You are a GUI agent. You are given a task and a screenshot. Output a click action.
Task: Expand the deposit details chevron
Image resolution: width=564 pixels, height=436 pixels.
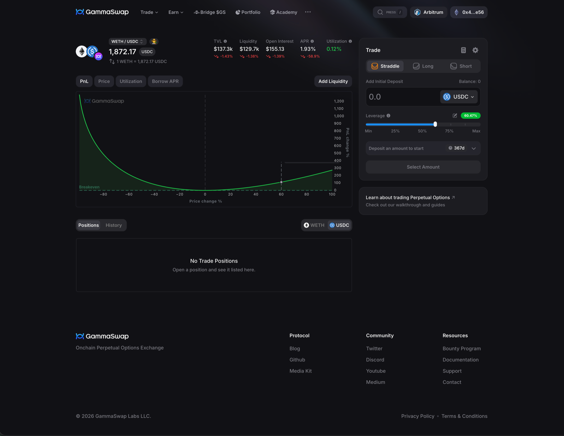(x=473, y=148)
